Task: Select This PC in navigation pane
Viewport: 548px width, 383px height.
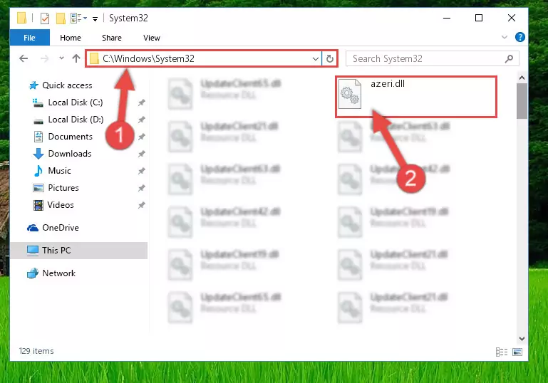Action: [56, 251]
